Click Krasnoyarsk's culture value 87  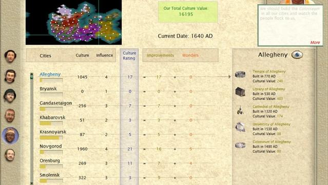(82, 134)
